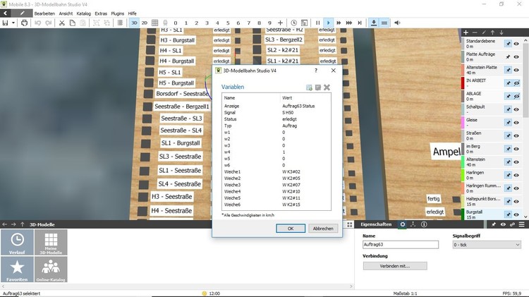Select camera position 9
Viewport: 529px width, 297px height.
tap(269, 23)
